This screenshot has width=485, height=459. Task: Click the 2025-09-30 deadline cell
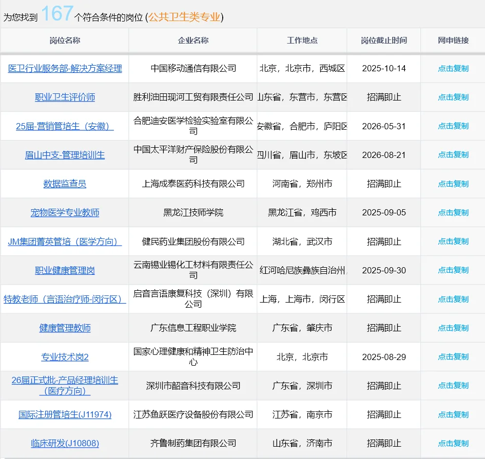pos(384,270)
